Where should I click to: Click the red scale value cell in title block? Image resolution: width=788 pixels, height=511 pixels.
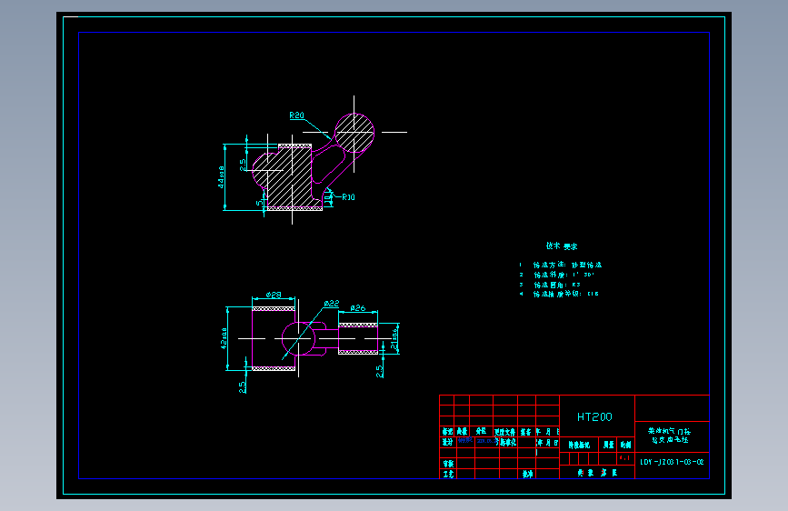point(625,458)
